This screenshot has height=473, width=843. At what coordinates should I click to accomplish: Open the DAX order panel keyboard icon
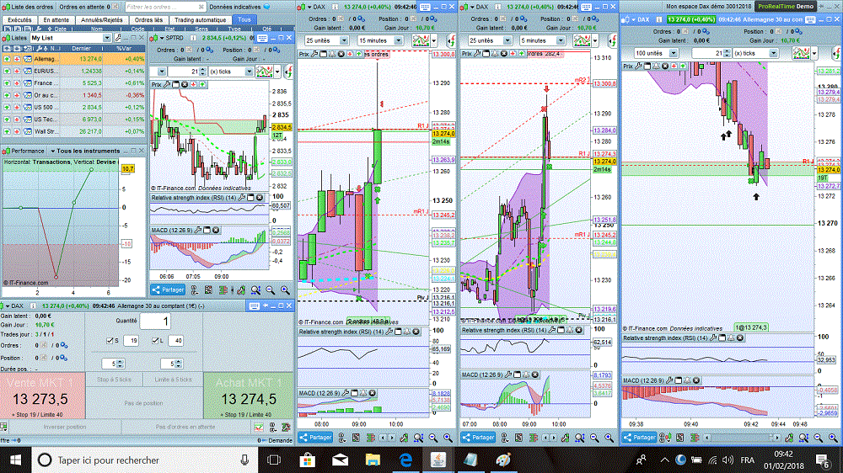click(255, 306)
